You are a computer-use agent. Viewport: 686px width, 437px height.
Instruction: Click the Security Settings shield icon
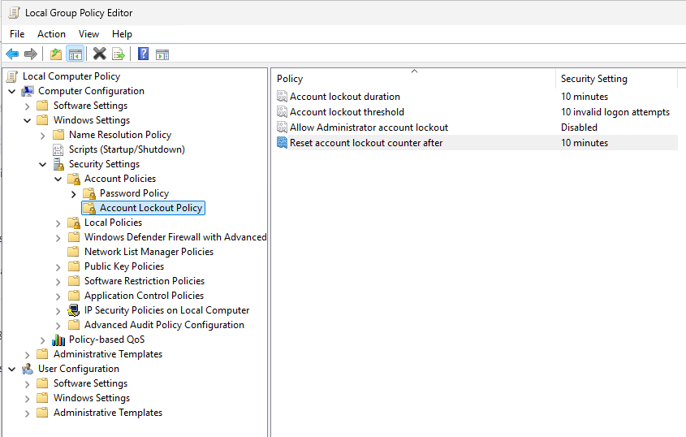pos(58,164)
